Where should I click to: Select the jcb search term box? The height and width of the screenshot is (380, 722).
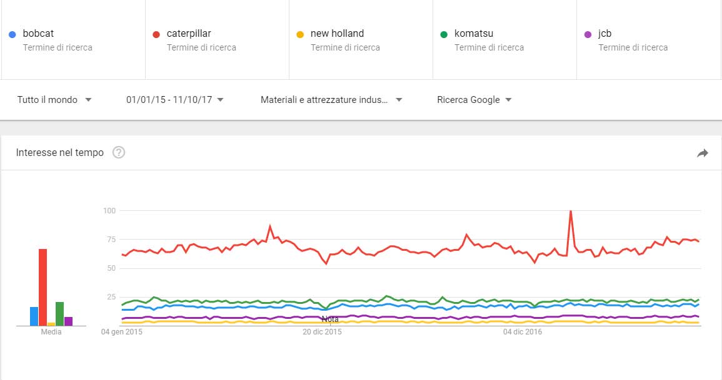tap(648, 40)
